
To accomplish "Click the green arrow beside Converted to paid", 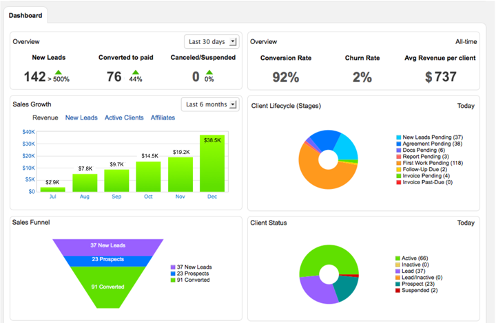I will coord(135,71).
